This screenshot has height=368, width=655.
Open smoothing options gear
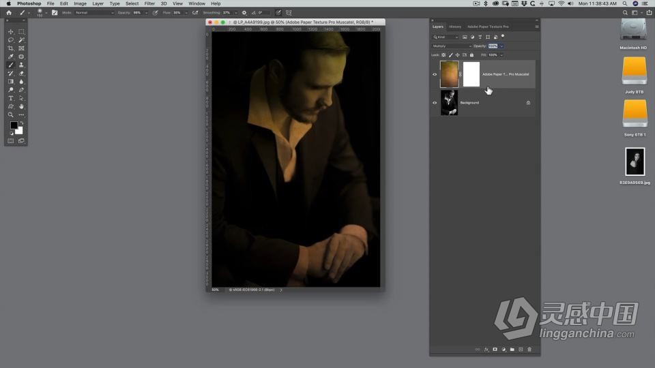coord(244,13)
